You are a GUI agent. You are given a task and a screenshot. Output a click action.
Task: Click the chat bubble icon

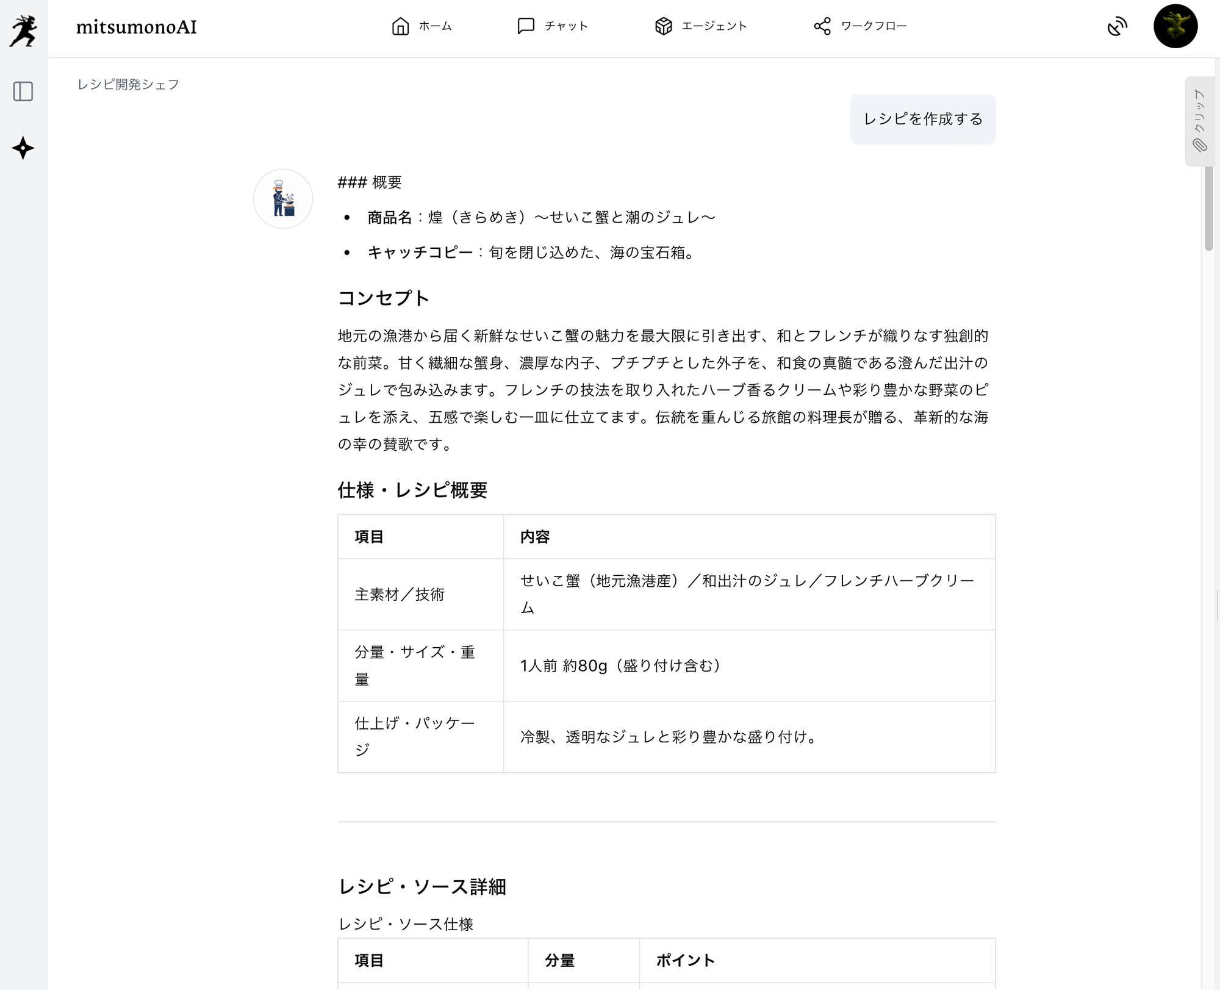(525, 26)
